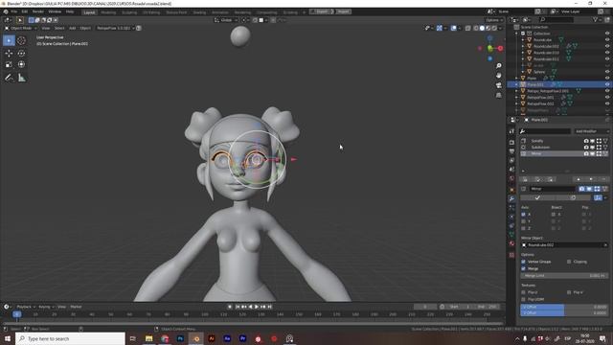
Task: Open the Add Modifier dropdown
Action: click(x=592, y=131)
